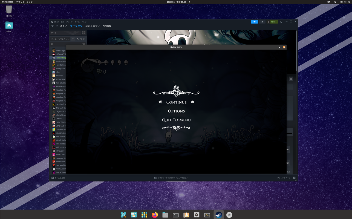Go forward with Steam's forward arrow
The height and width of the screenshot is (219, 352).
click(57, 26)
